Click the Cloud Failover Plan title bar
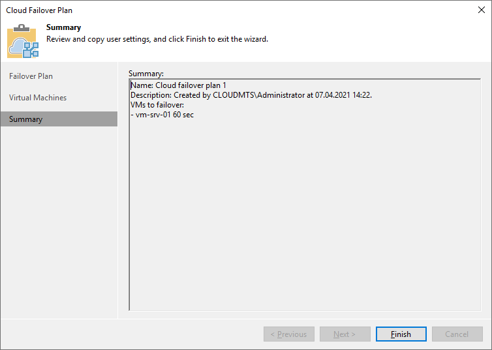This screenshot has height=350, width=492. [x=196, y=10]
